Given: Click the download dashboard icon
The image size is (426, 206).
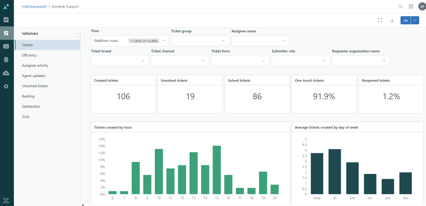Looking at the screenshot, I should [x=392, y=20].
